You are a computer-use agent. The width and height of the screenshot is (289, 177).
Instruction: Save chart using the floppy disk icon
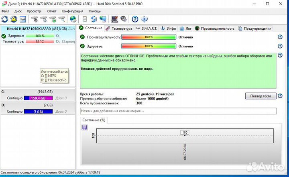pos(85,127)
